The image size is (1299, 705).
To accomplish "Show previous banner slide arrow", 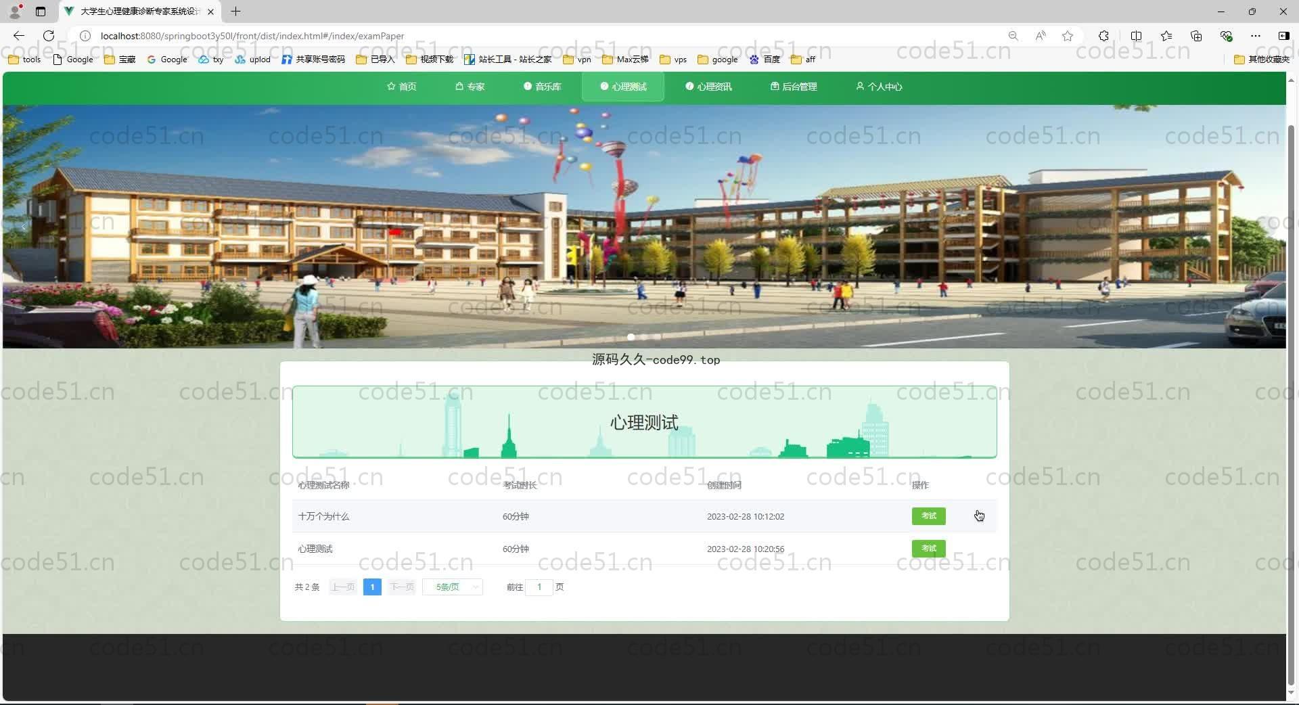I will [23, 227].
